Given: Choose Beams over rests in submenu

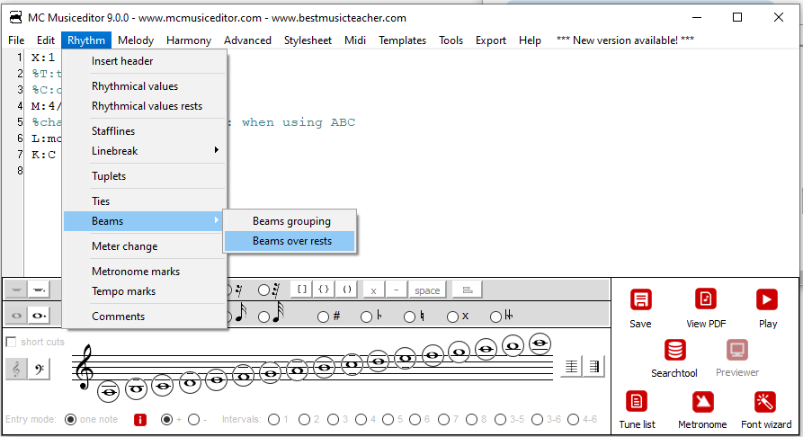Looking at the screenshot, I should (x=290, y=241).
